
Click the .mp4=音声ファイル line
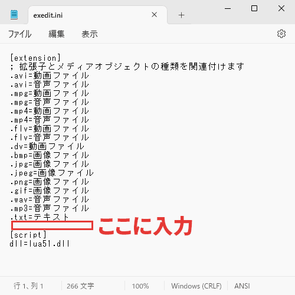[x=50, y=120]
